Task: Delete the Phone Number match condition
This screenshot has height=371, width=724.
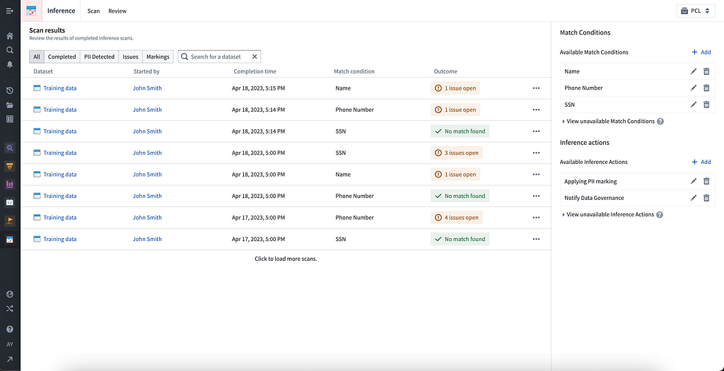Action: click(706, 88)
